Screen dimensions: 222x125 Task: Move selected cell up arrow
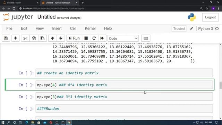coord(52,38)
